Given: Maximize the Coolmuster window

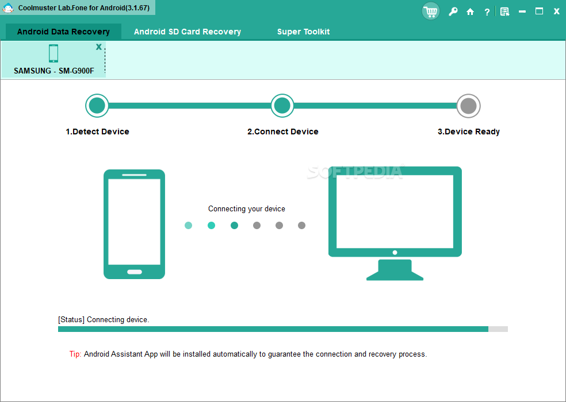Looking at the screenshot, I should (x=540, y=11).
